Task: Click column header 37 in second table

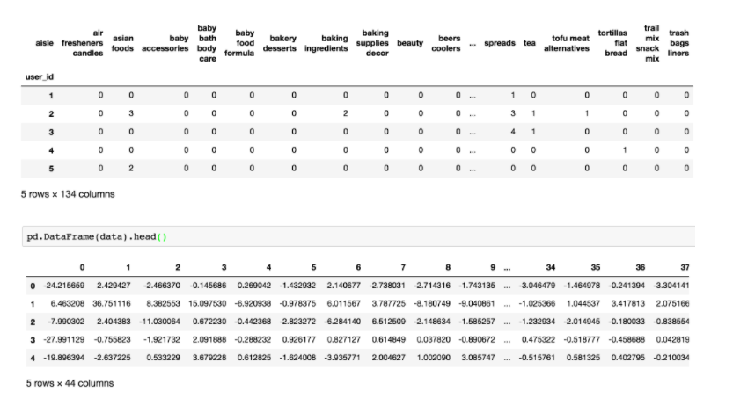Action: pos(685,267)
